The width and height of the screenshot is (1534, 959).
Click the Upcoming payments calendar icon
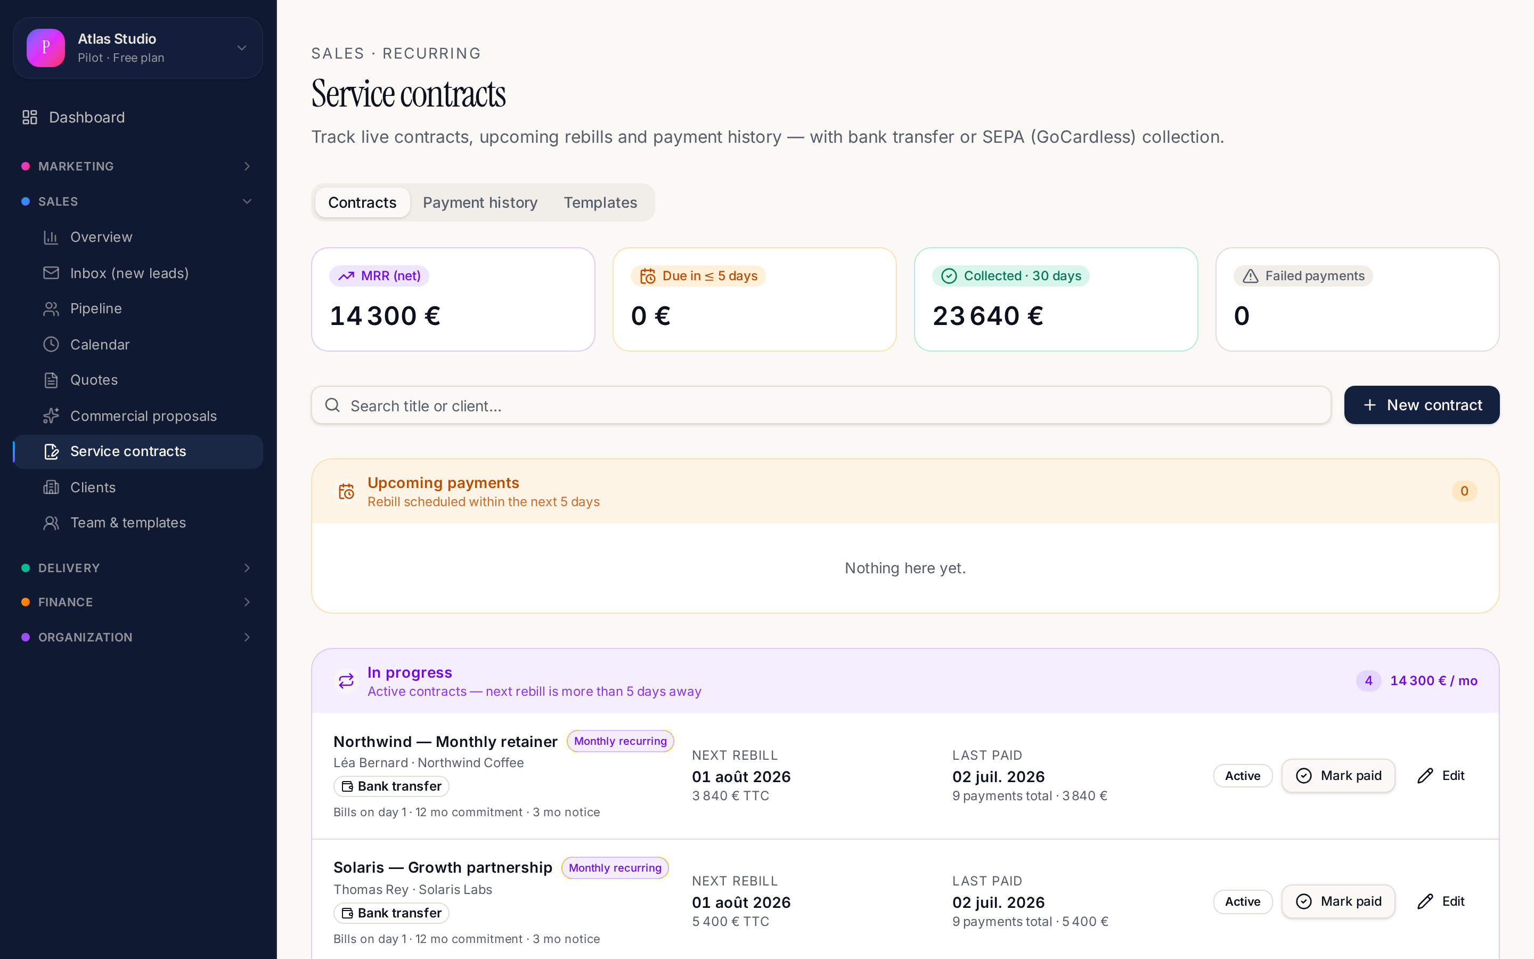pos(346,492)
